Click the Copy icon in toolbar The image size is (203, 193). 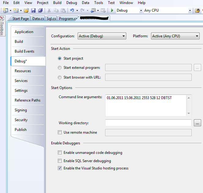56,10
